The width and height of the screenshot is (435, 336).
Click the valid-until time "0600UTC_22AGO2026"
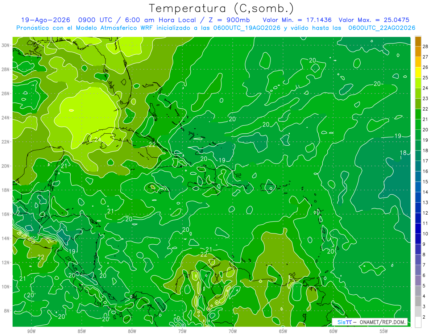click(382, 28)
